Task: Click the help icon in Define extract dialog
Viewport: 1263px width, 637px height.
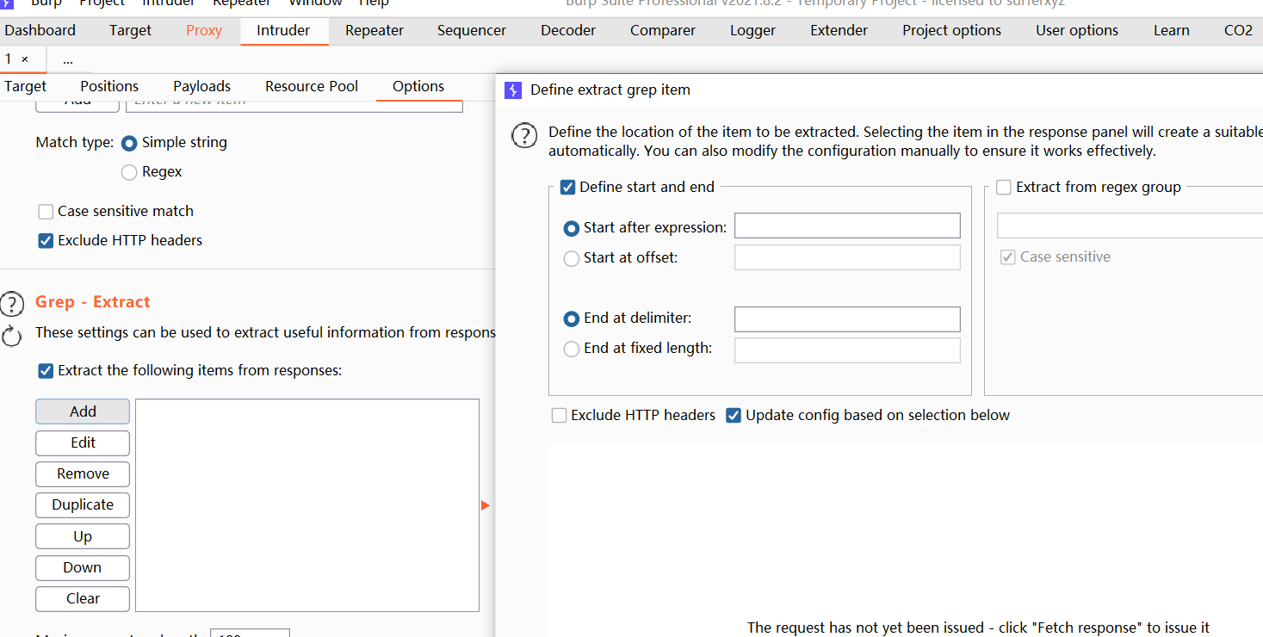Action: click(x=524, y=136)
